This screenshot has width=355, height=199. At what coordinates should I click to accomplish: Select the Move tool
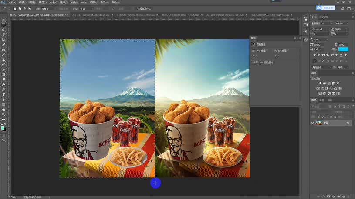[x=3, y=20]
